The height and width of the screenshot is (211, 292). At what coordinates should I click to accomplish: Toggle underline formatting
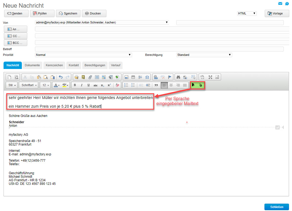pyautogui.click(x=88, y=85)
